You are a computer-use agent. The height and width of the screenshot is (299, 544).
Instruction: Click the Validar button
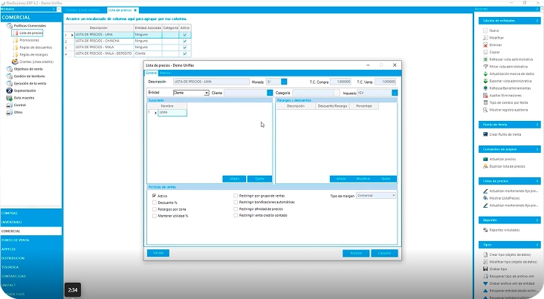tap(158, 253)
